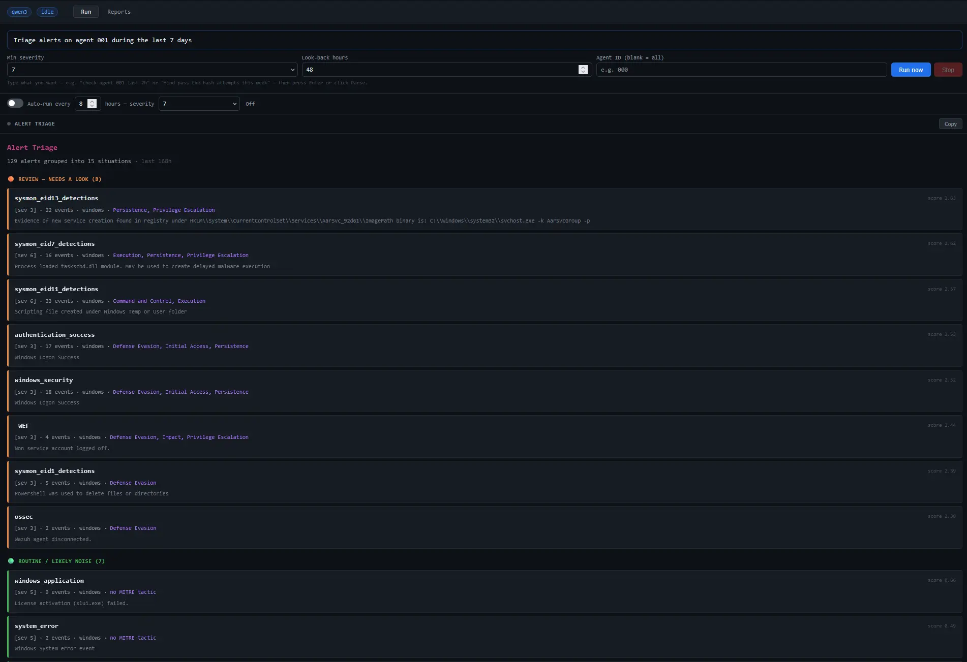Click the Agent ID input field

[741, 70]
